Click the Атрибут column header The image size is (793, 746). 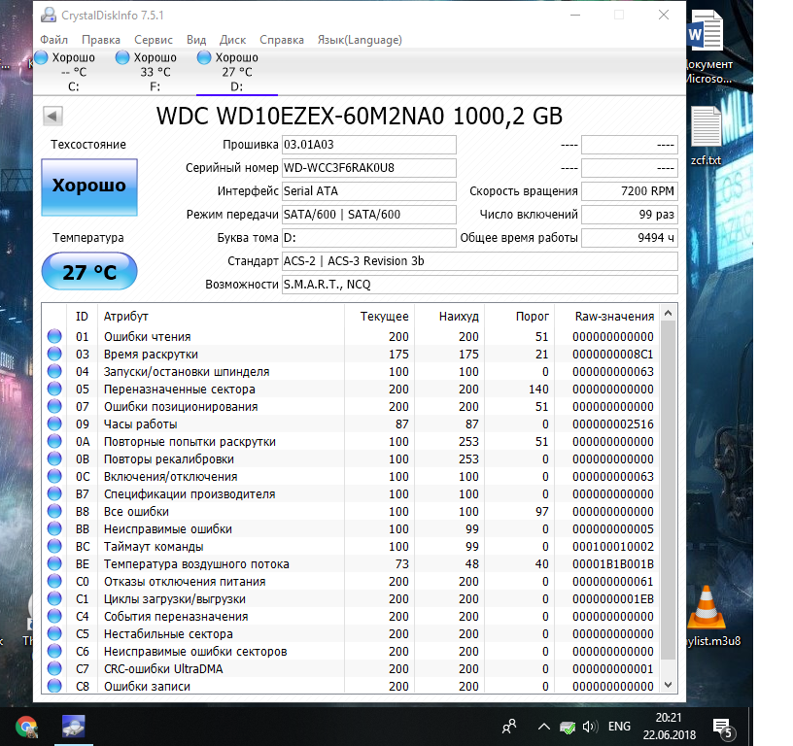click(x=221, y=317)
